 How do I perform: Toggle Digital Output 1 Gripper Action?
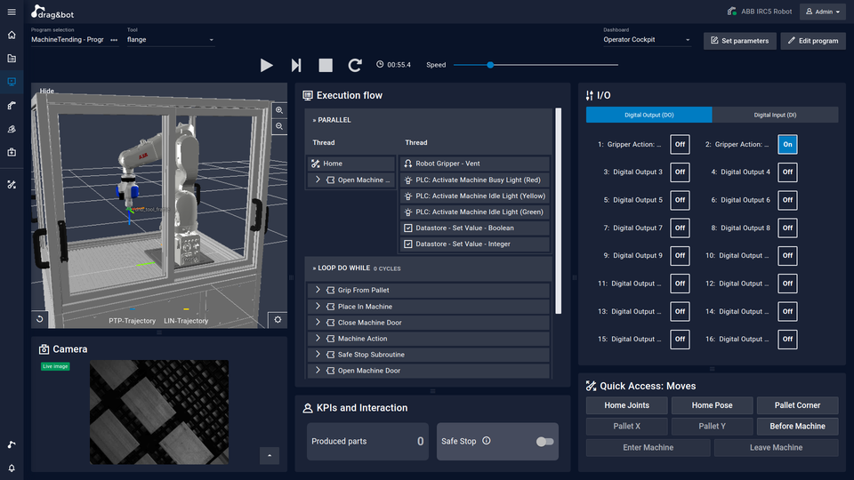coord(680,144)
